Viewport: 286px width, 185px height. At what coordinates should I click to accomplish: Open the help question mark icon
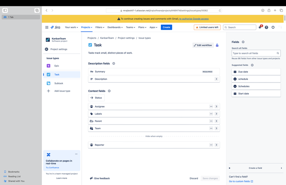pos(267,27)
